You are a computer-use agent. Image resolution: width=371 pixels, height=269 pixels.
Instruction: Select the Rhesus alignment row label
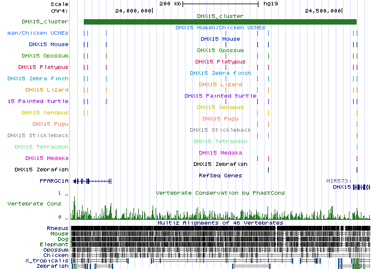[x=56, y=228]
